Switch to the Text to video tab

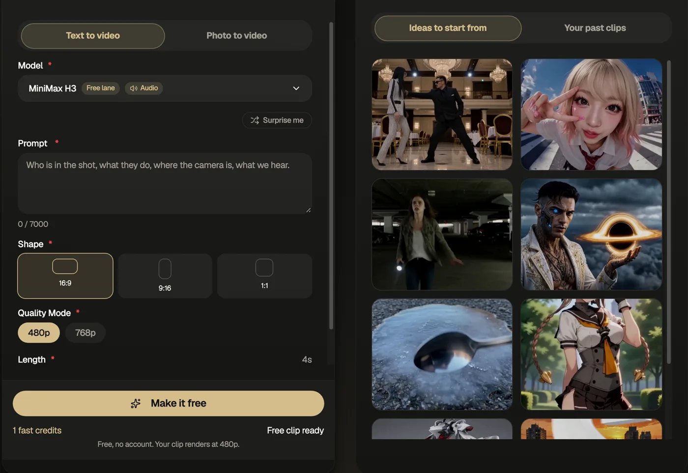[93, 36]
